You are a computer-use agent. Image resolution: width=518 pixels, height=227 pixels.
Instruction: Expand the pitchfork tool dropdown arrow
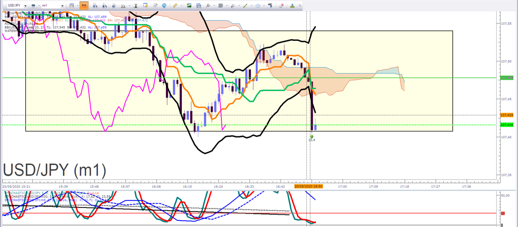click(214, 6)
